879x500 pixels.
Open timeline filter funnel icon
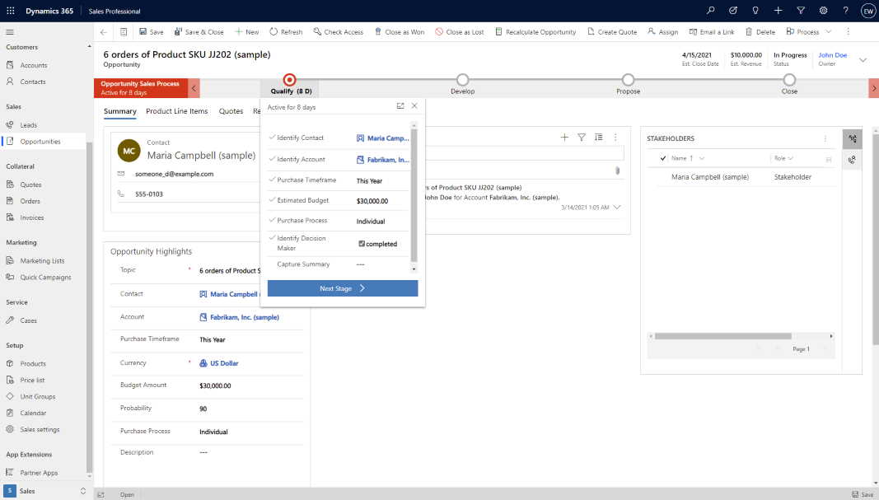click(x=582, y=138)
